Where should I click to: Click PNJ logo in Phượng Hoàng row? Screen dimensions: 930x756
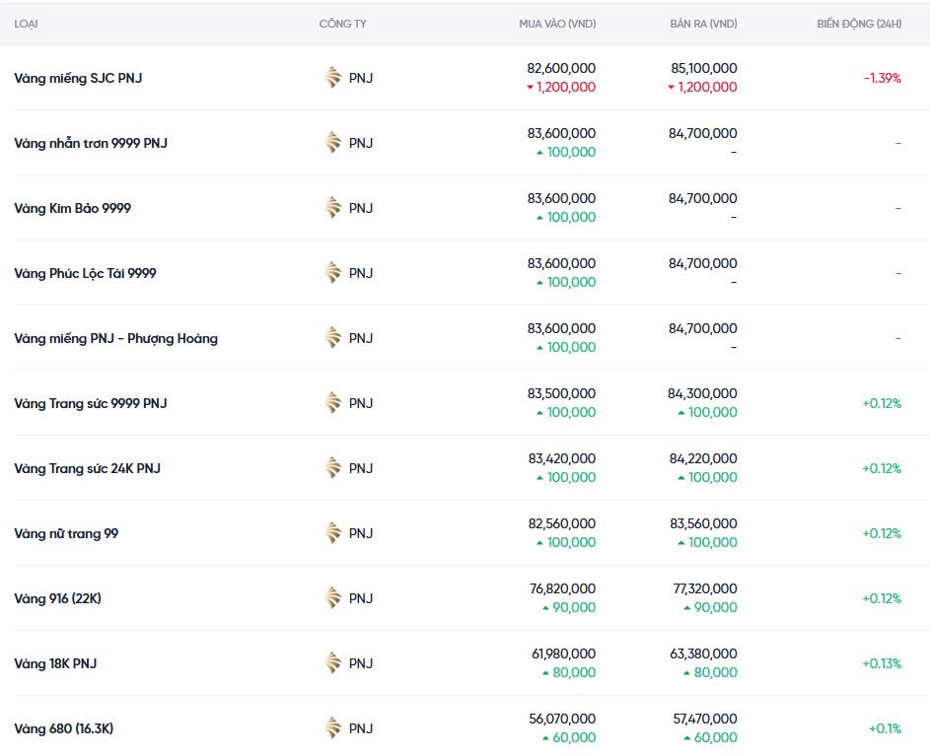pos(333,338)
